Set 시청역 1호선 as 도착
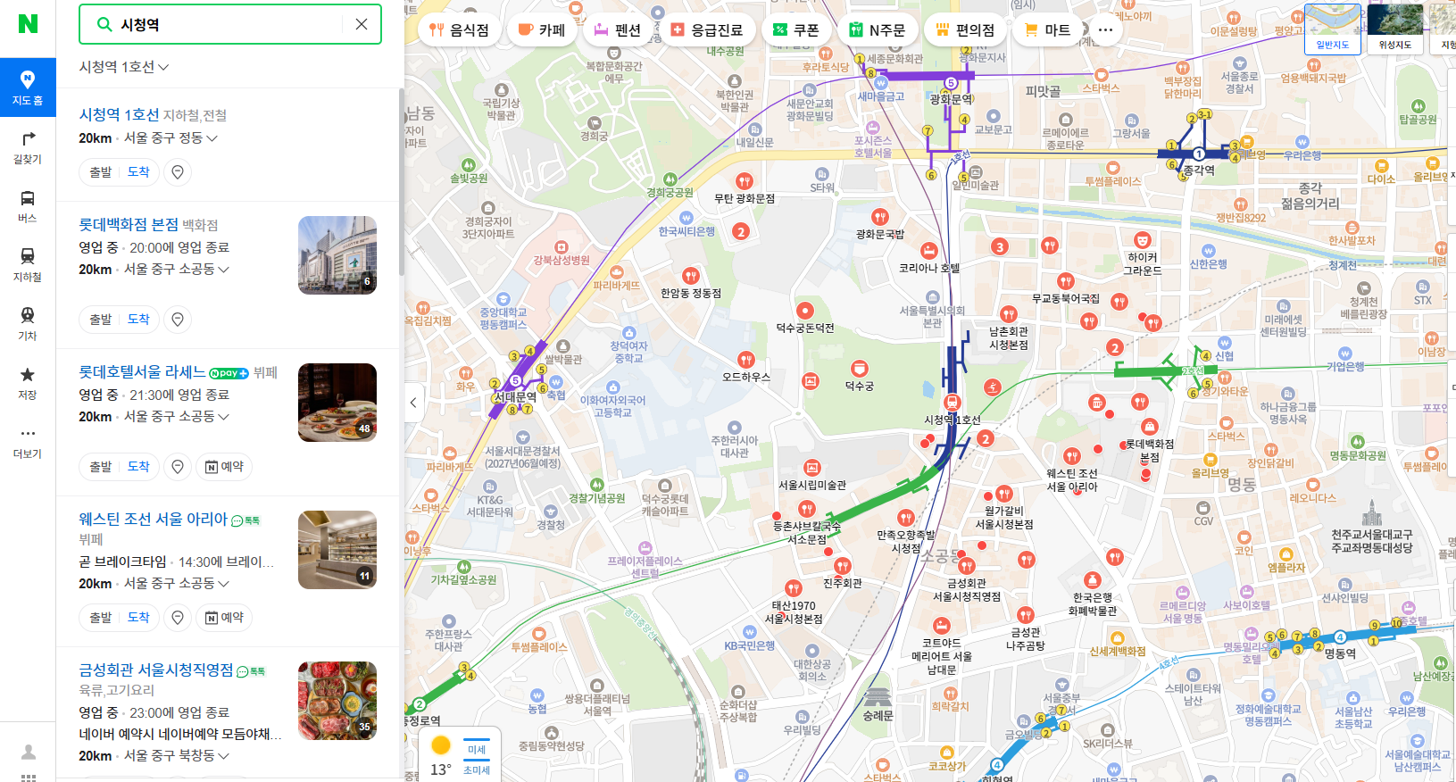1456x782 pixels. pyautogui.click(x=139, y=172)
